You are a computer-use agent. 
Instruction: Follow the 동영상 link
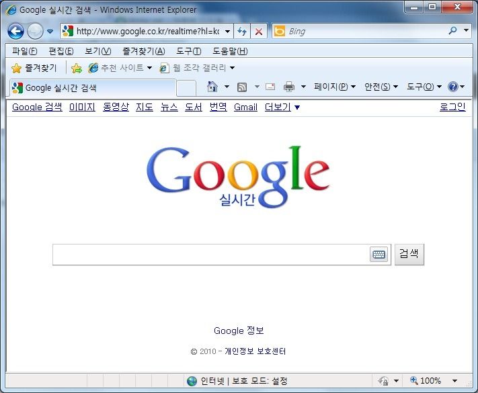coord(116,107)
